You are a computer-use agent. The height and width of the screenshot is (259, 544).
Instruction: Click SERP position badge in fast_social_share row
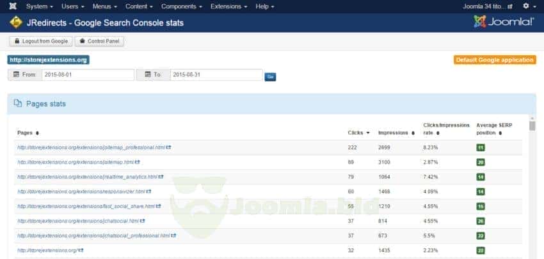(481, 207)
